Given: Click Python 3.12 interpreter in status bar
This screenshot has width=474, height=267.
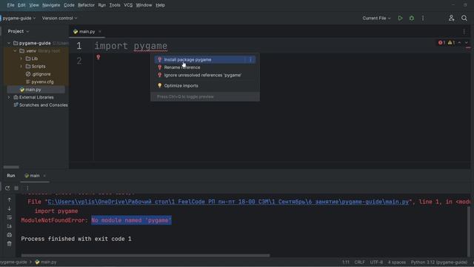Looking at the screenshot, I should pyautogui.click(x=438, y=262).
